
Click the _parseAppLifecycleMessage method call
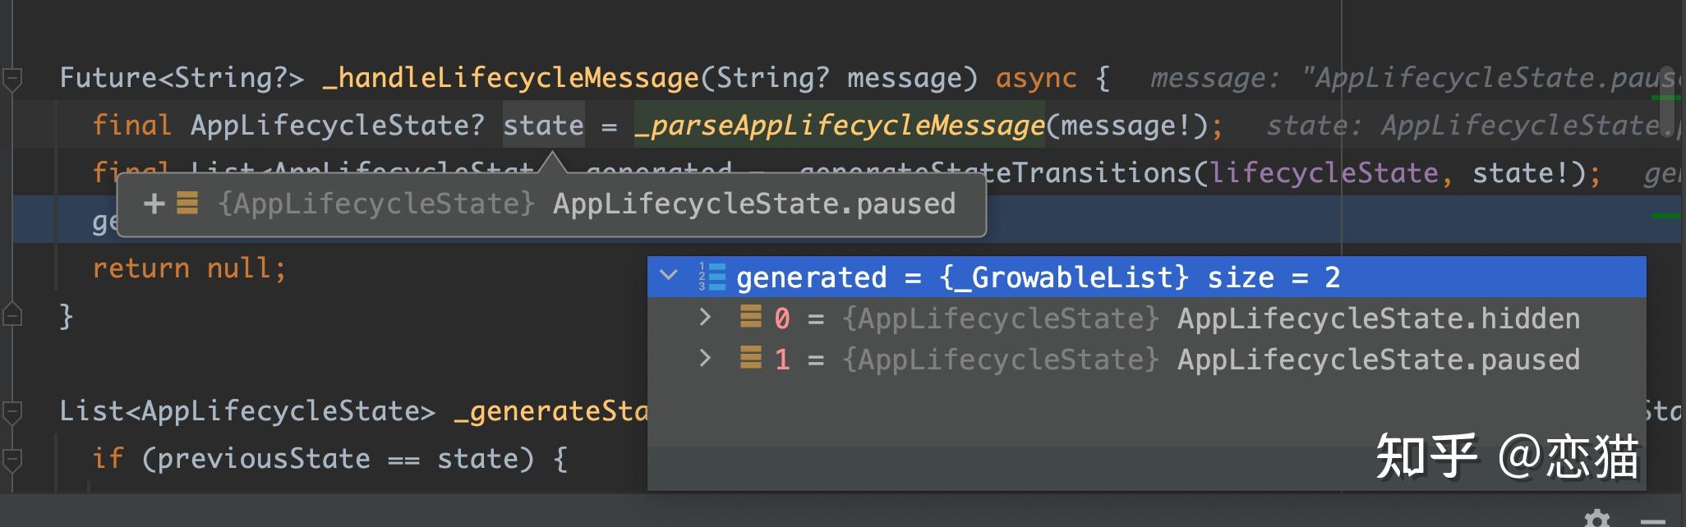pyautogui.click(x=839, y=126)
